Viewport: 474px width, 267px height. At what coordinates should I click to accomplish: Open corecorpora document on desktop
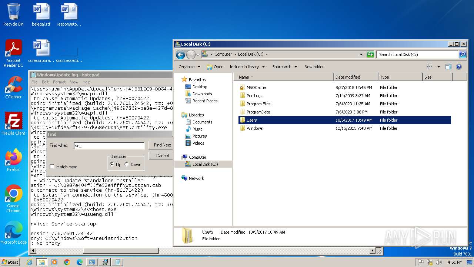point(41,51)
